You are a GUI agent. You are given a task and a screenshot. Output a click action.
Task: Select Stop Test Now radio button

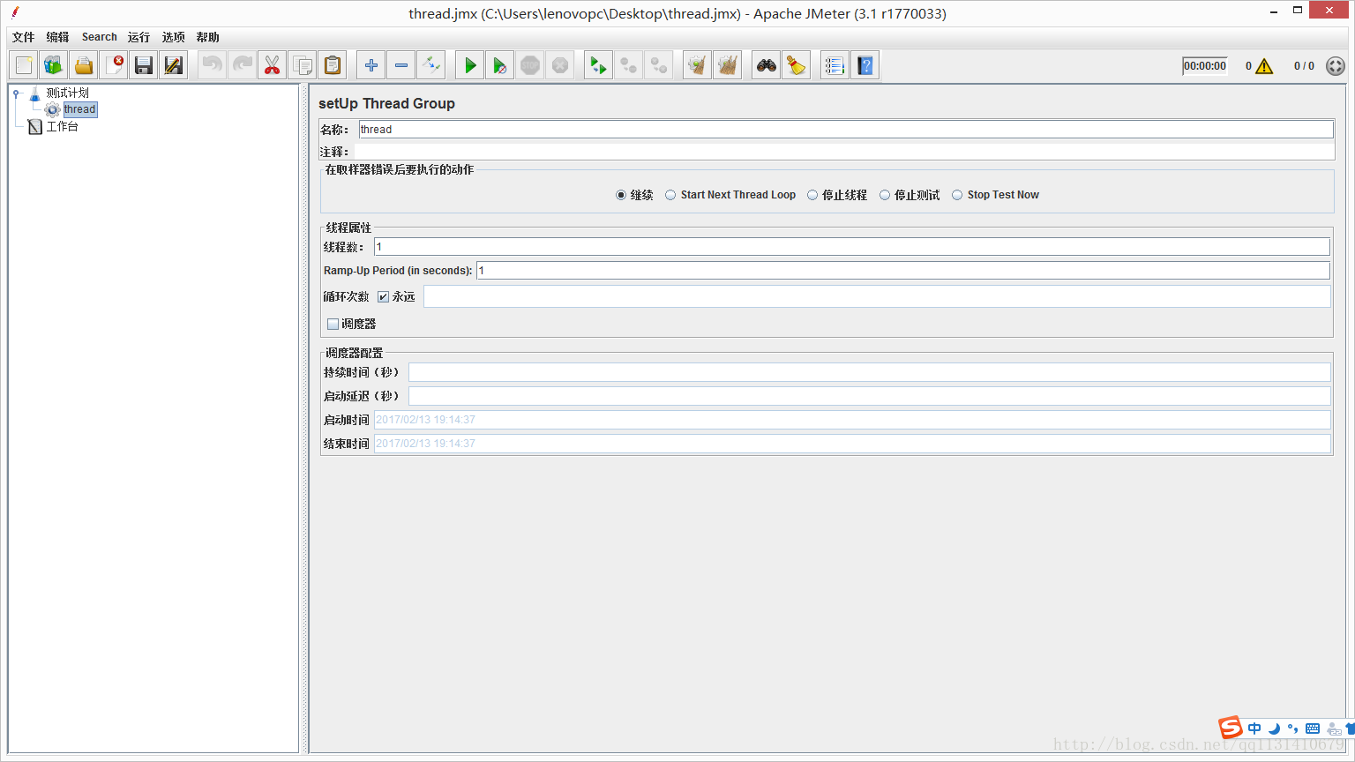pos(957,195)
